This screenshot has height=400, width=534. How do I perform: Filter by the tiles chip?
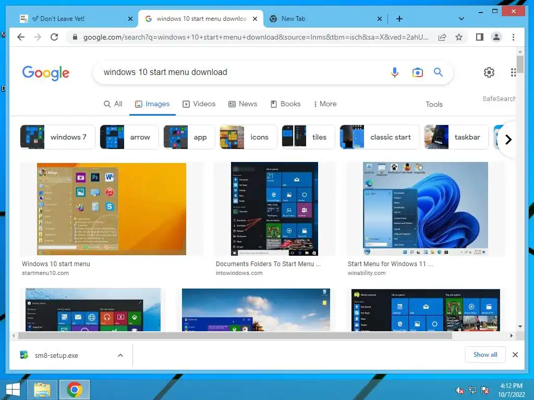coord(308,137)
